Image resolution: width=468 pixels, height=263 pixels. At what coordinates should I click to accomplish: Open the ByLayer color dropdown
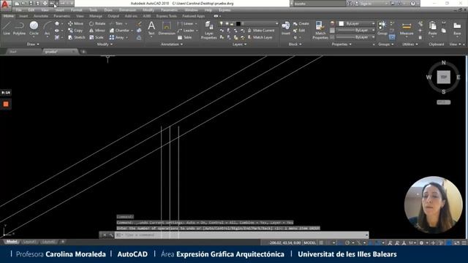click(356, 23)
